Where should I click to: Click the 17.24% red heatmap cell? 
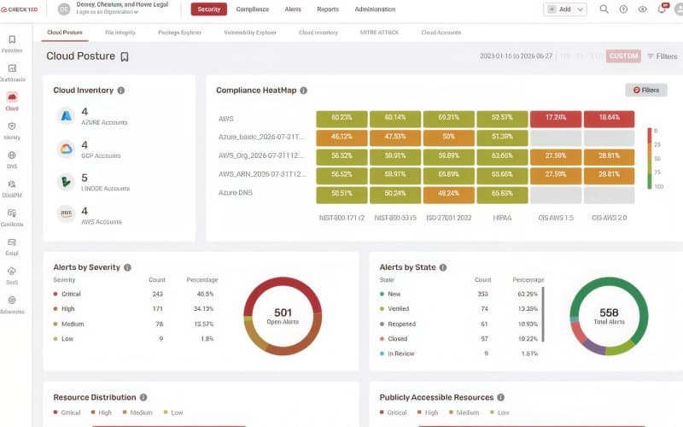click(x=556, y=119)
